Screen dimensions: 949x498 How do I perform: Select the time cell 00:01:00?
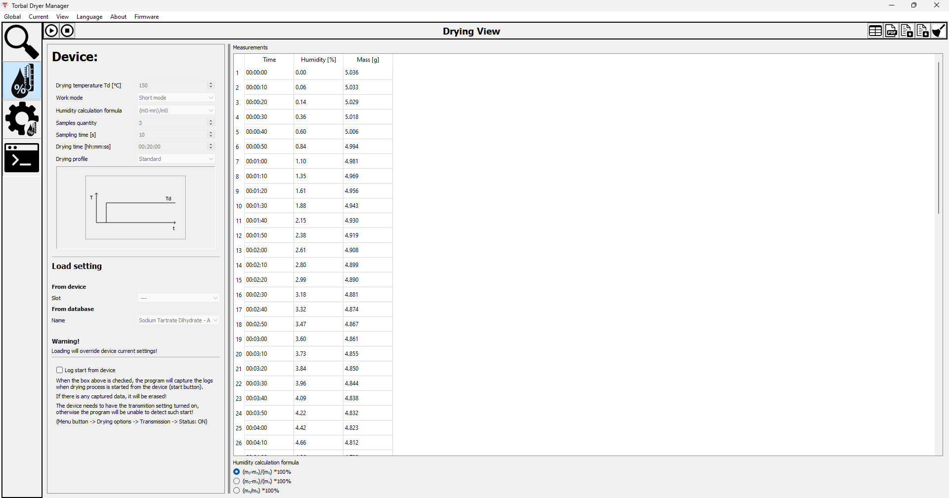click(x=269, y=161)
